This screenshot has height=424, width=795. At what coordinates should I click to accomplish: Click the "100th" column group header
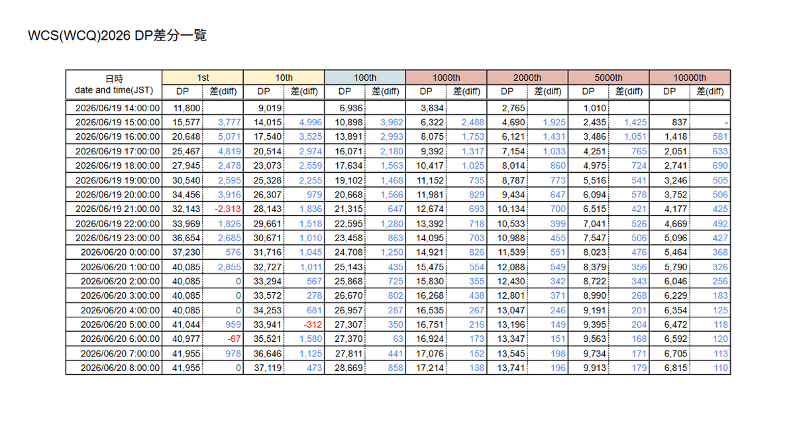pyautogui.click(x=365, y=78)
